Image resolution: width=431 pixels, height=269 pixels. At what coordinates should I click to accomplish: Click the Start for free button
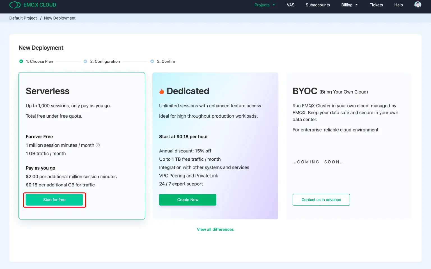tap(54, 200)
